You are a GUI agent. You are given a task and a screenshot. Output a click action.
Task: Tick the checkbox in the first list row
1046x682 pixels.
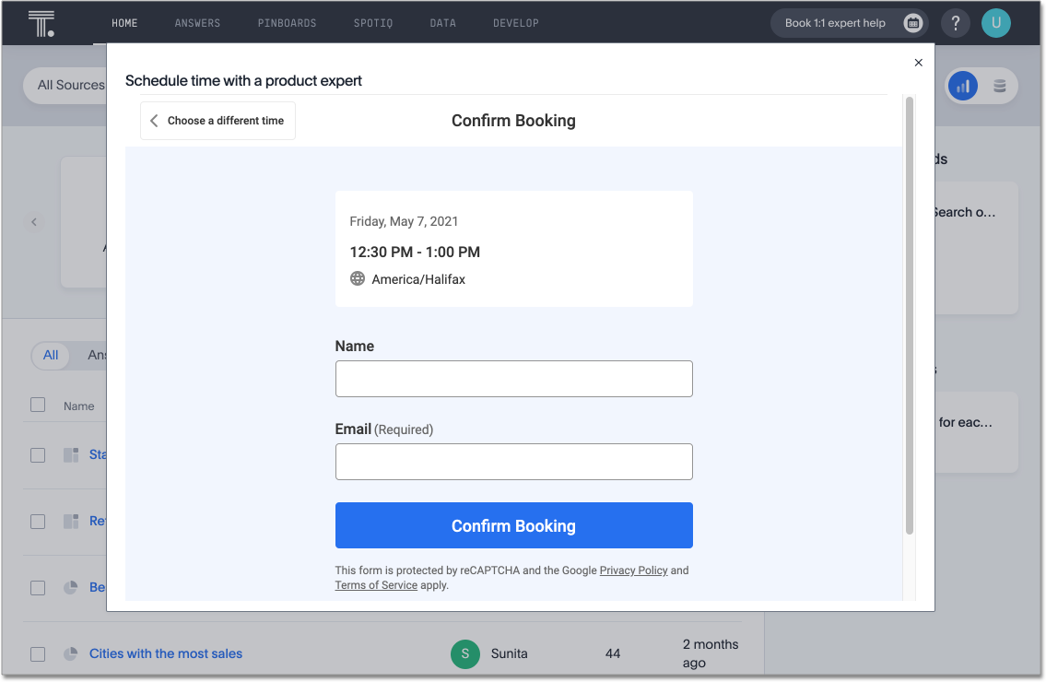tap(38, 454)
